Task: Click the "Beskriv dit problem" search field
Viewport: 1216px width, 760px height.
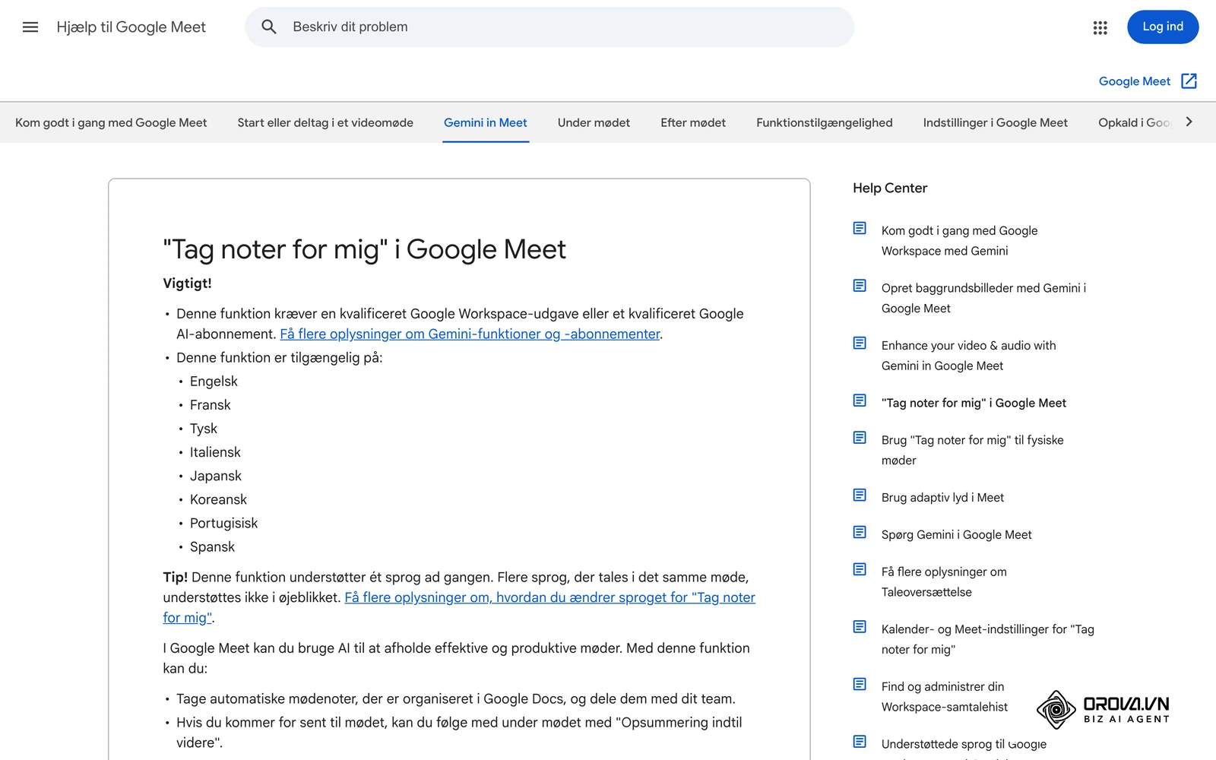Action: pyautogui.click(x=549, y=27)
